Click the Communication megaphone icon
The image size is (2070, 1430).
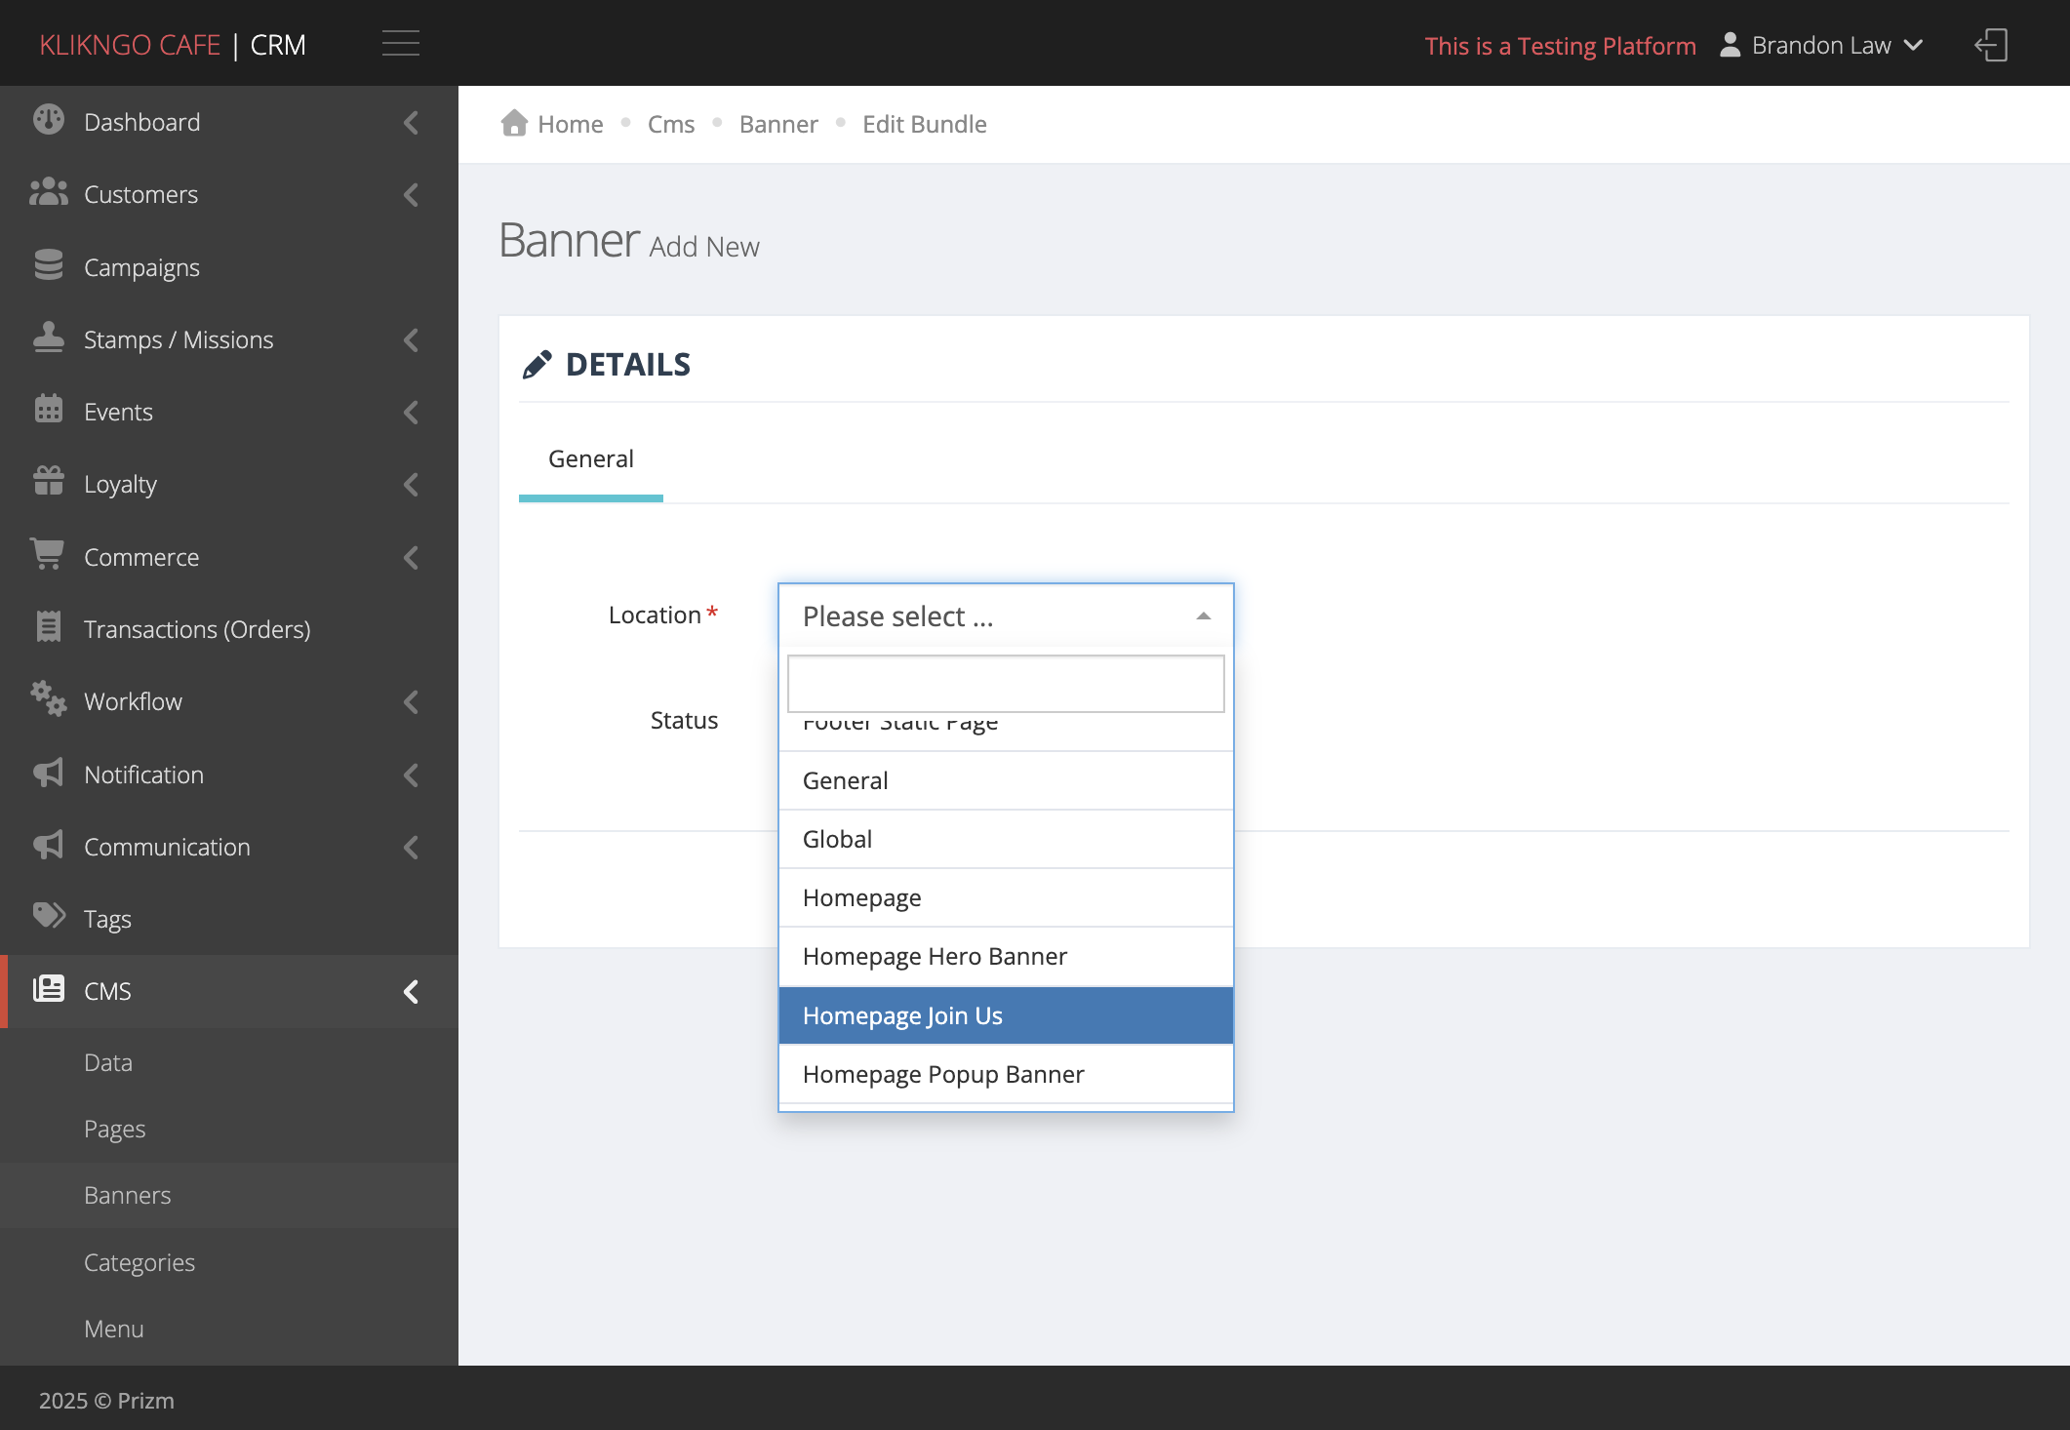49,845
